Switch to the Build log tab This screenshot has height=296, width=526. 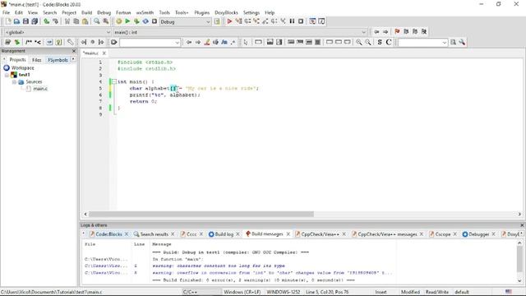click(x=224, y=234)
